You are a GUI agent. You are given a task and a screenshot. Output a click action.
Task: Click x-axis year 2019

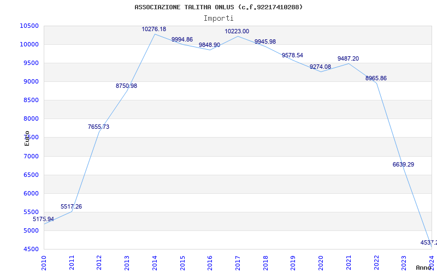(x=293, y=263)
